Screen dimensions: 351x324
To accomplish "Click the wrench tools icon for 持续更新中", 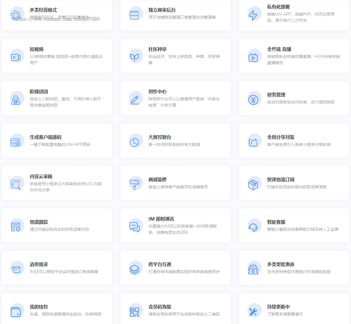I will (x=253, y=312).
